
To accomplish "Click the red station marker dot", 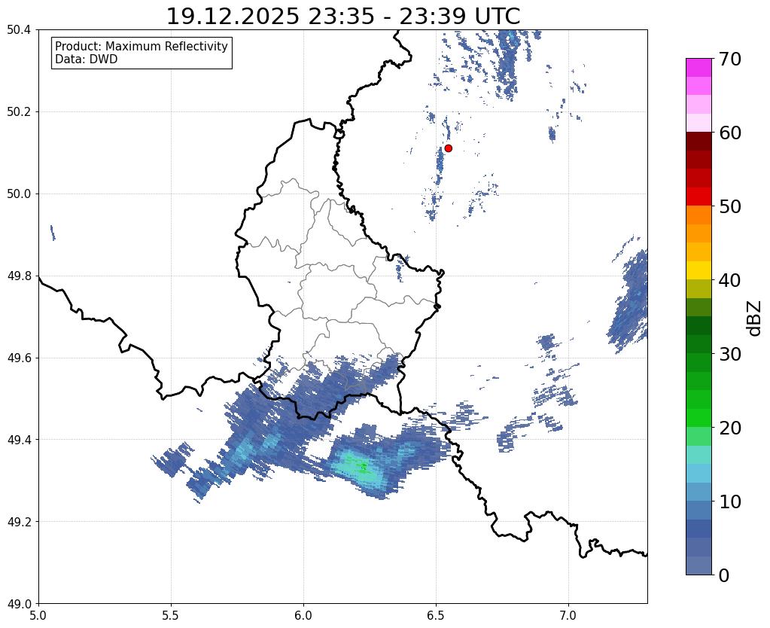I will [448, 148].
